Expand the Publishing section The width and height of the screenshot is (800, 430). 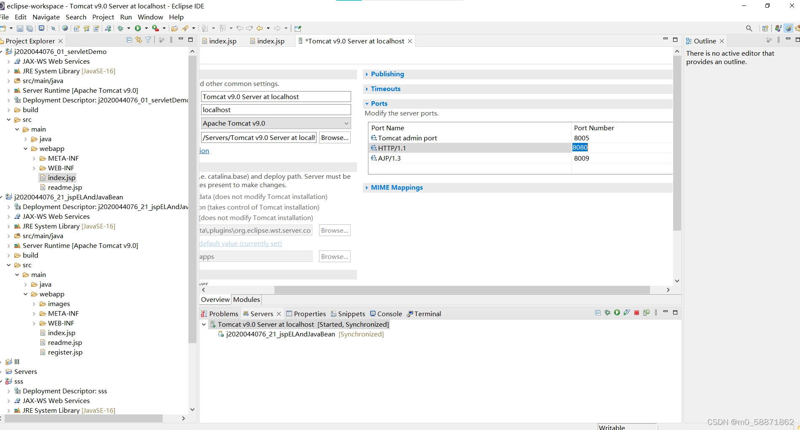coord(367,74)
